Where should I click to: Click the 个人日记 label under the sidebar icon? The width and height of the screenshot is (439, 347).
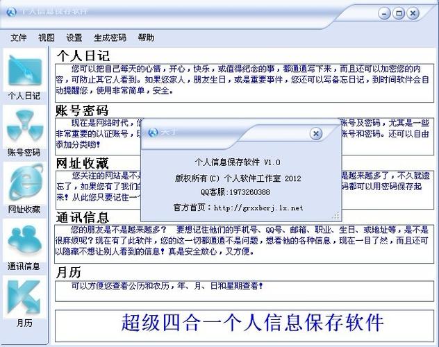tap(24, 96)
